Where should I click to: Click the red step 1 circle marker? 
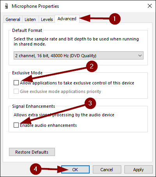[x=115, y=19]
